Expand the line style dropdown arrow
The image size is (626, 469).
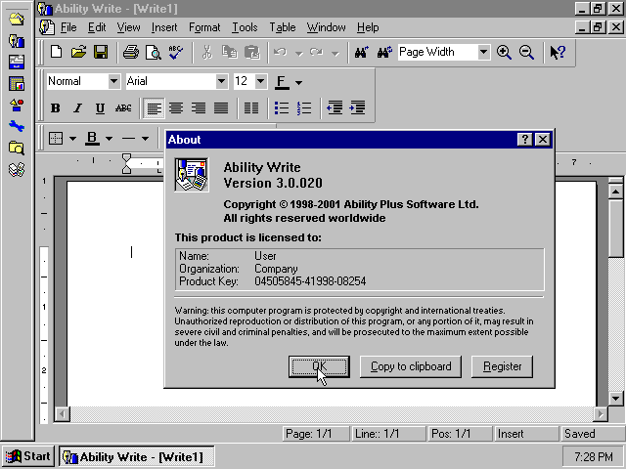[146, 139]
